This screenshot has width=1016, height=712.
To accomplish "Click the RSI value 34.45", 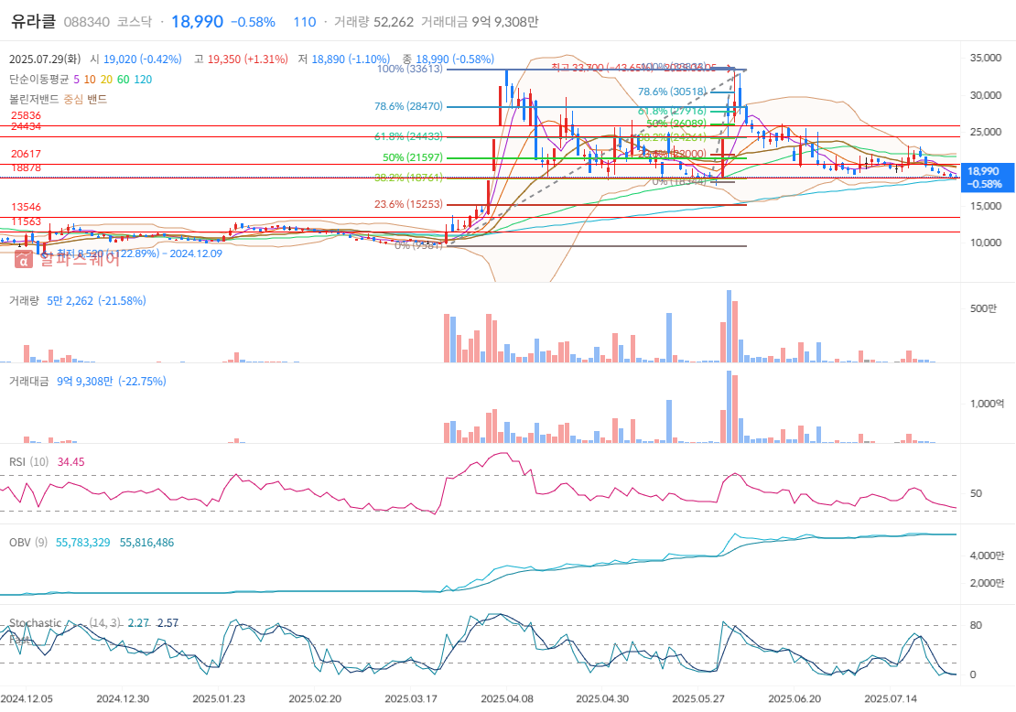I will tap(70, 462).
